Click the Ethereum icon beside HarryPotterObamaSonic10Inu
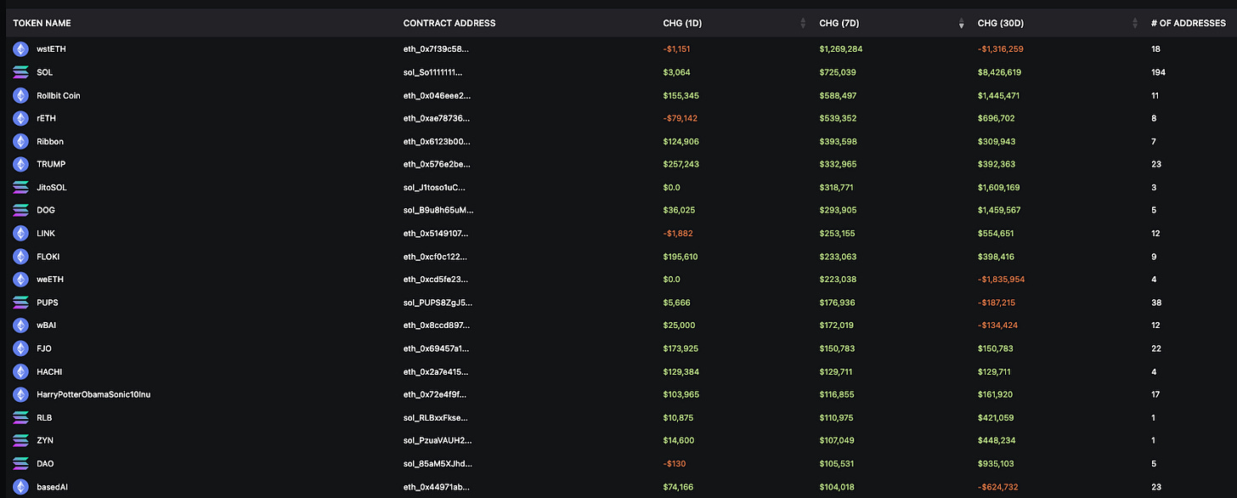Viewport: 1237px width, 498px height. click(20, 394)
